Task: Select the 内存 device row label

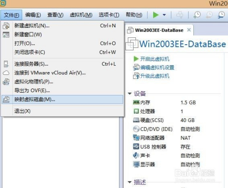Action: (x=145, y=103)
